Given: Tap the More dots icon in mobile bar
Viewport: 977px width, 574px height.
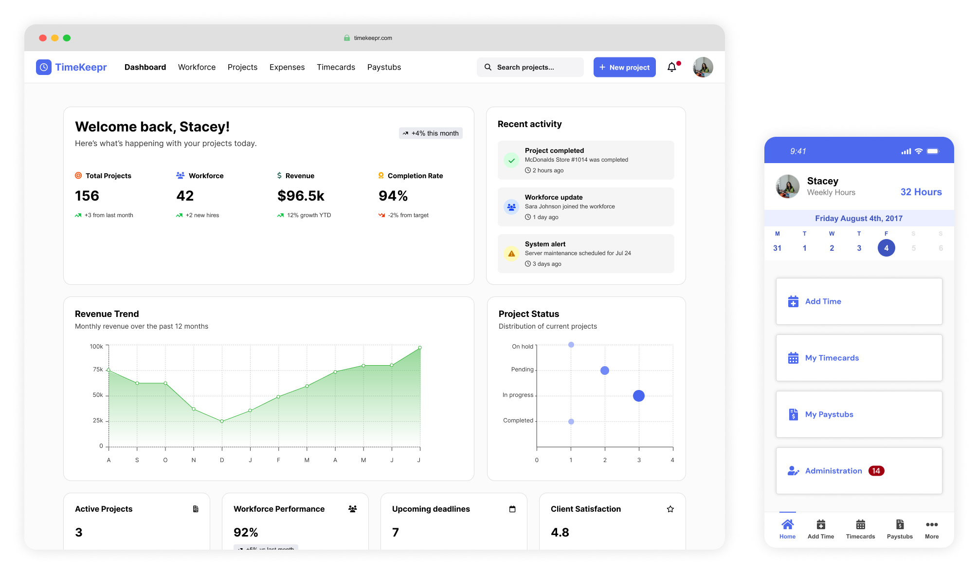Looking at the screenshot, I should click(932, 525).
